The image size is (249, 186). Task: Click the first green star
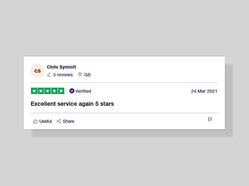pos(34,91)
